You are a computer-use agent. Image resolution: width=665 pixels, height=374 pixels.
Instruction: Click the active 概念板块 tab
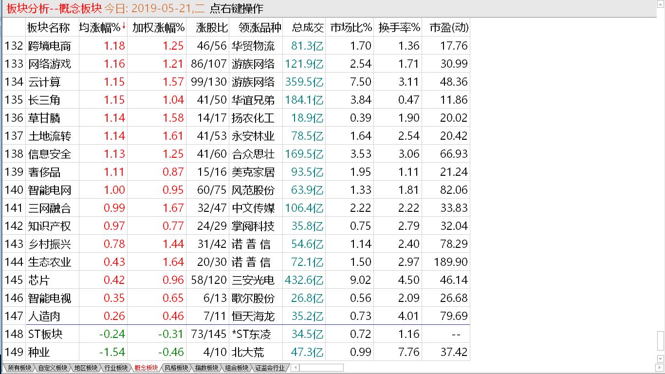[146, 368]
